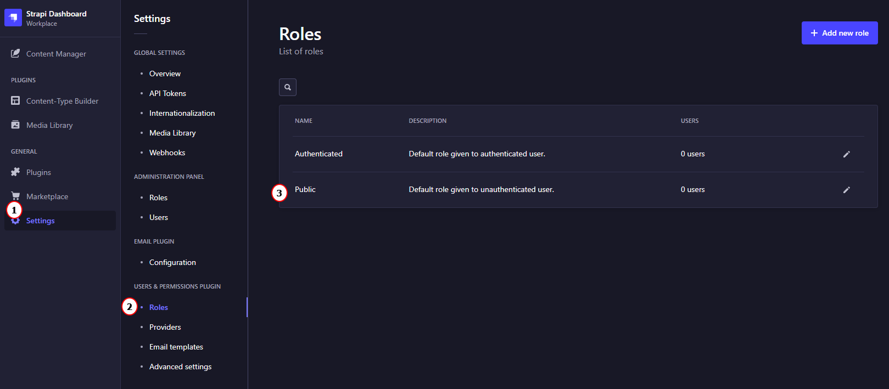Click the ADMINISTRATION PANEL section label
889x389 pixels.
click(169, 177)
